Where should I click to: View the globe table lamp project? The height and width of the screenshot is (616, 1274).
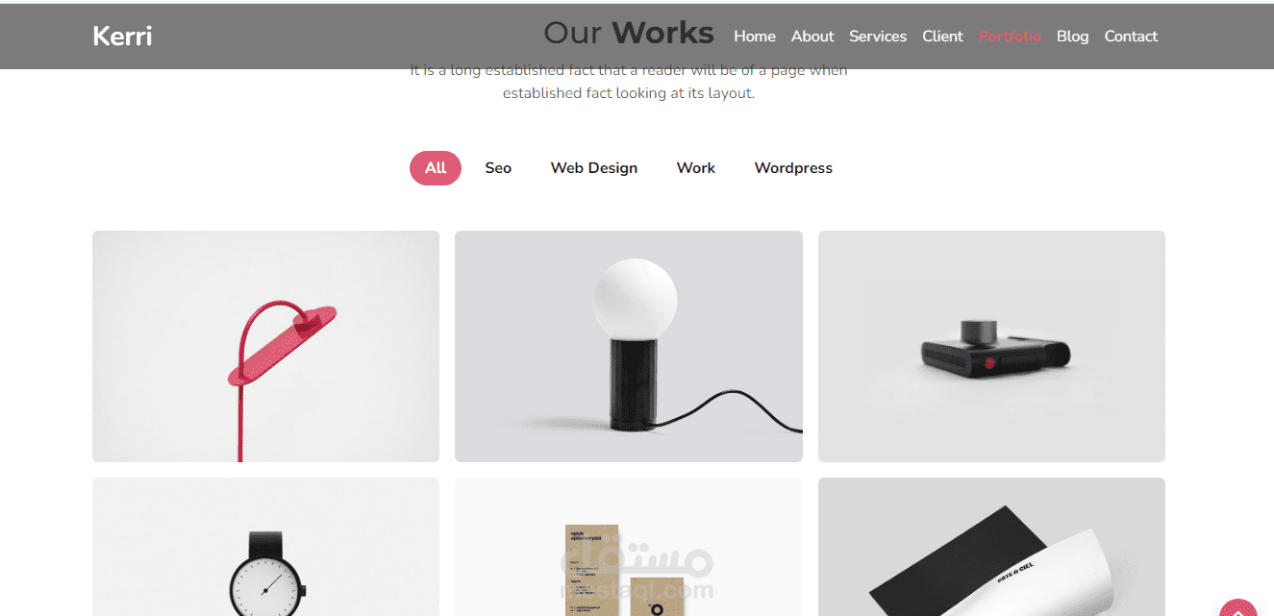point(629,346)
